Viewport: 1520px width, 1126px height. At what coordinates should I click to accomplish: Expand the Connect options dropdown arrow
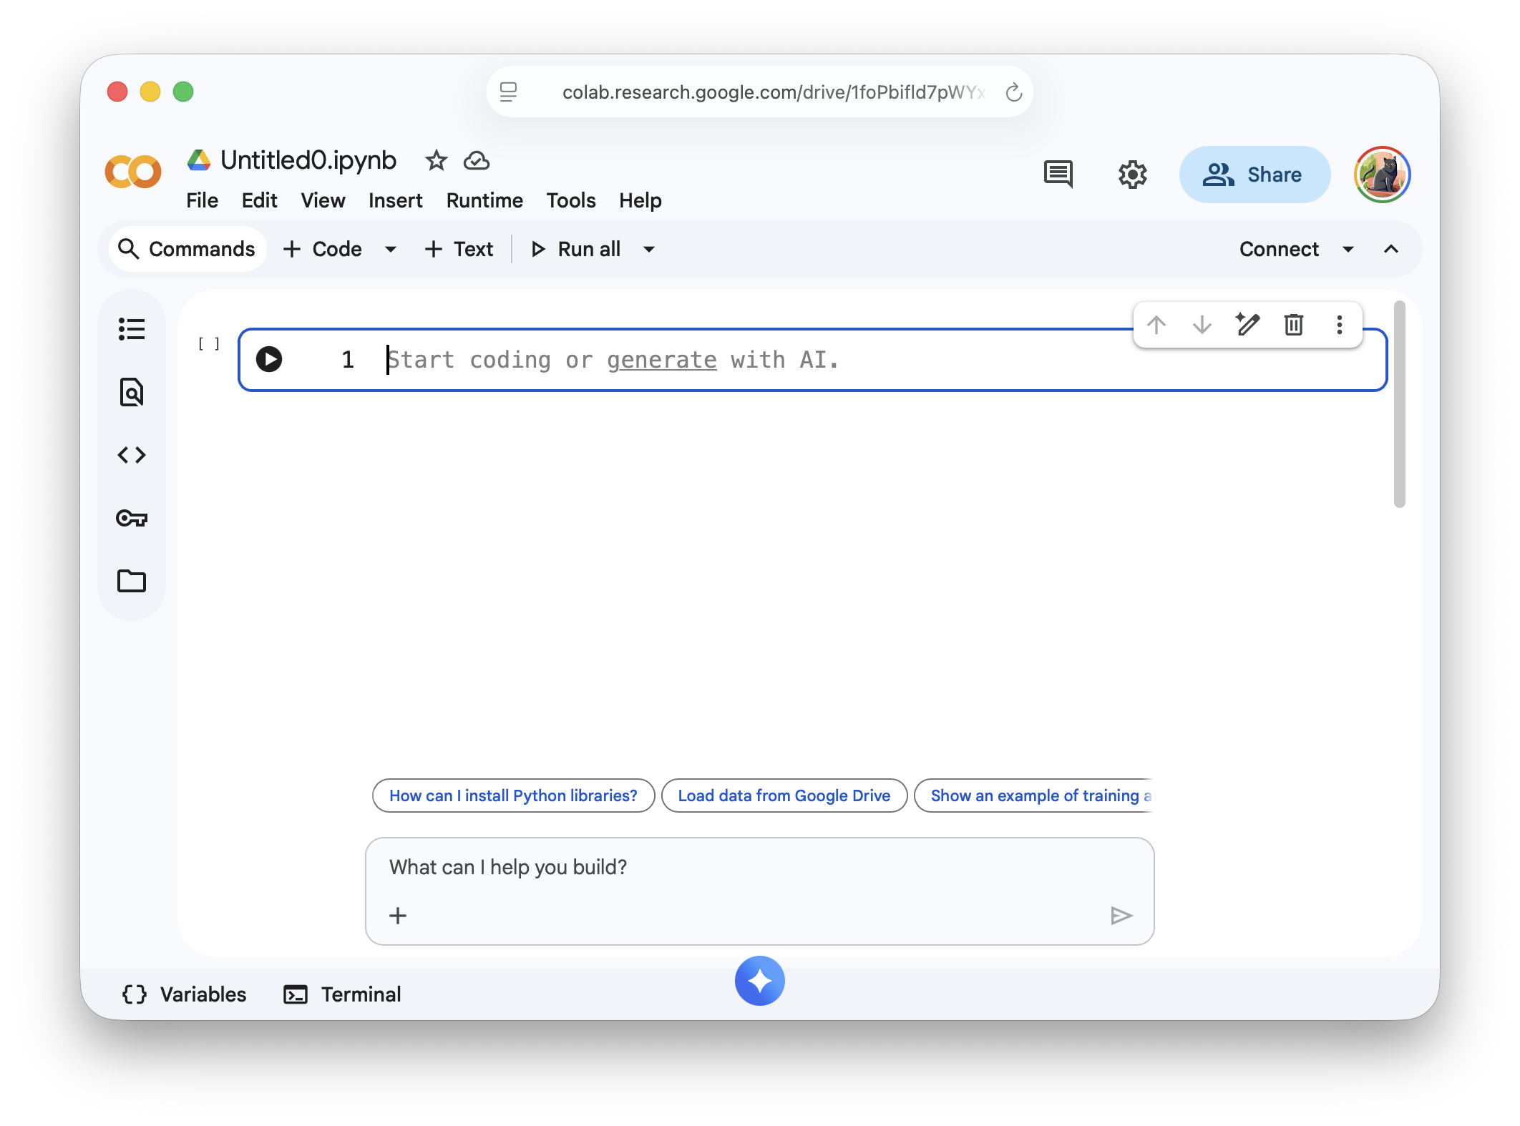pos(1348,249)
